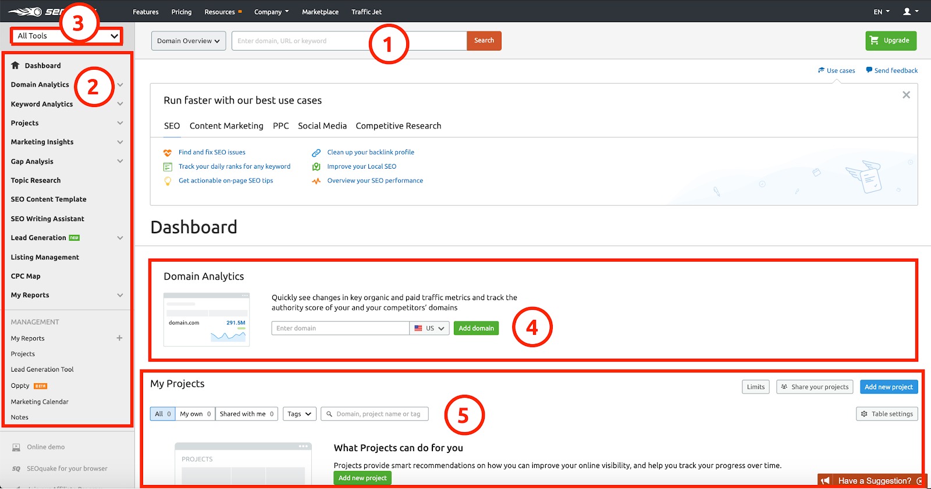The image size is (931, 489).
Task: Close the use cases panel
Action: tap(906, 95)
